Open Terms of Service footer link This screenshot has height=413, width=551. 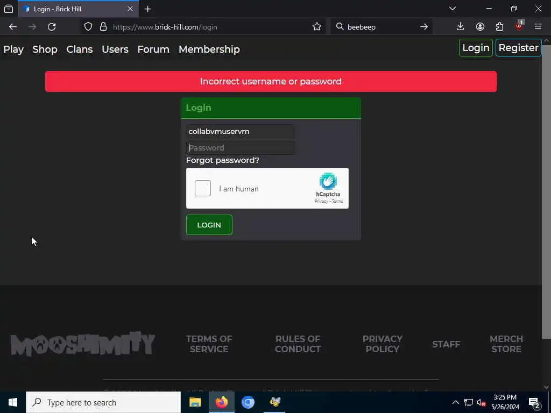point(209,344)
